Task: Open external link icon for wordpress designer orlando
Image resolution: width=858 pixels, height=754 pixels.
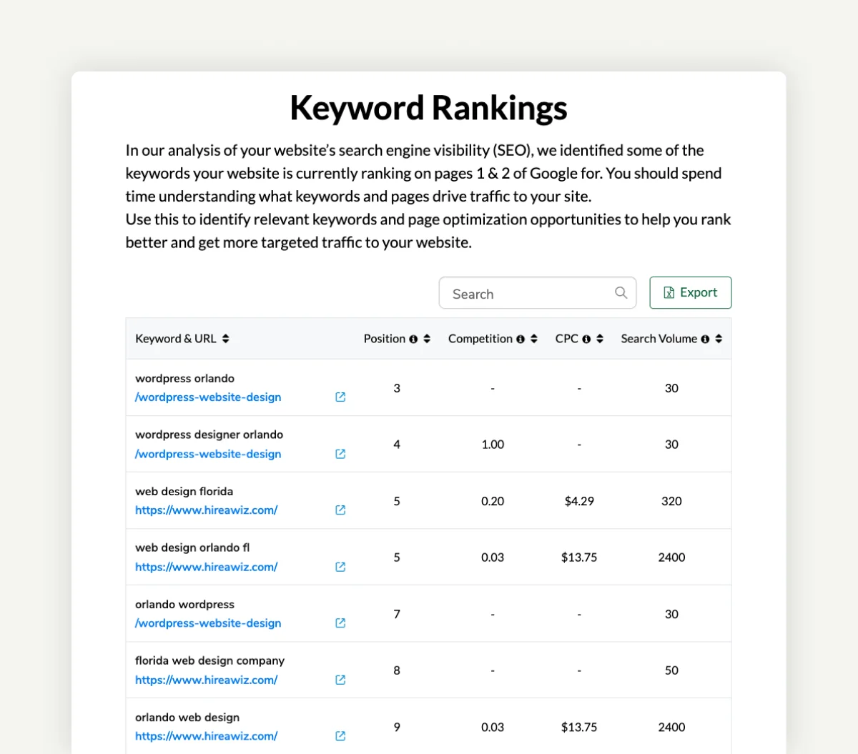Action: [x=340, y=454]
